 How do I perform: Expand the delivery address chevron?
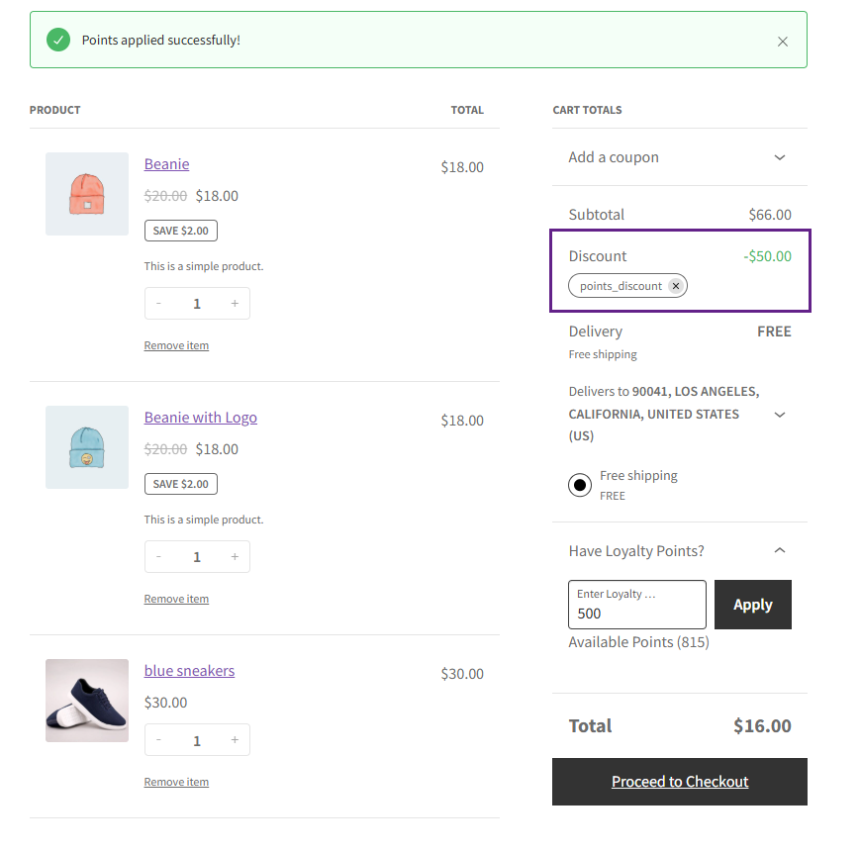(x=779, y=415)
